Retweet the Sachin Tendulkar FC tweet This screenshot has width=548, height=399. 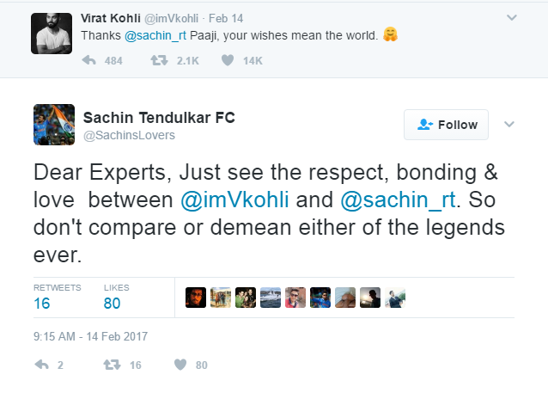pyautogui.click(x=109, y=365)
